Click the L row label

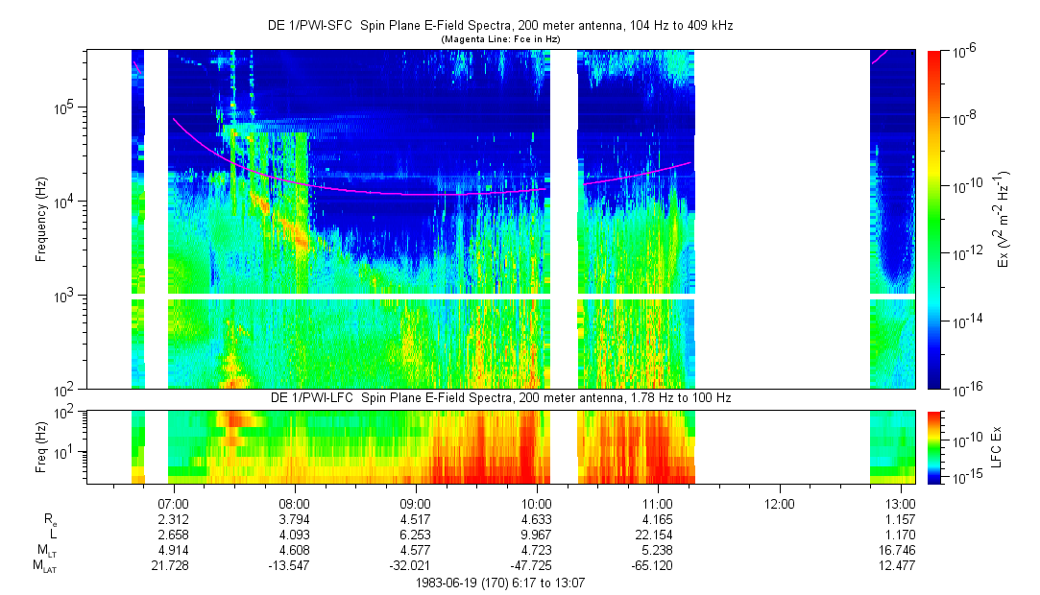53,535
